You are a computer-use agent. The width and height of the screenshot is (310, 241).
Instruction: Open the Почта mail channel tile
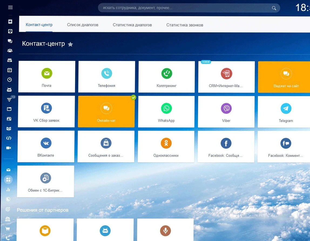click(x=47, y=77)
